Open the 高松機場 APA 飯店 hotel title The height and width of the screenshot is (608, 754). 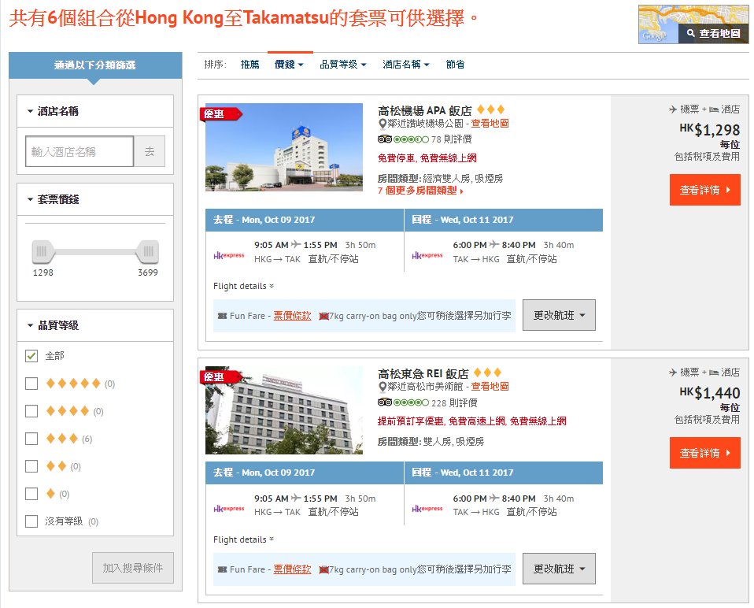[425, 110]
